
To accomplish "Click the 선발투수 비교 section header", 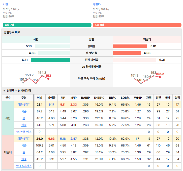I will point(91,32).
